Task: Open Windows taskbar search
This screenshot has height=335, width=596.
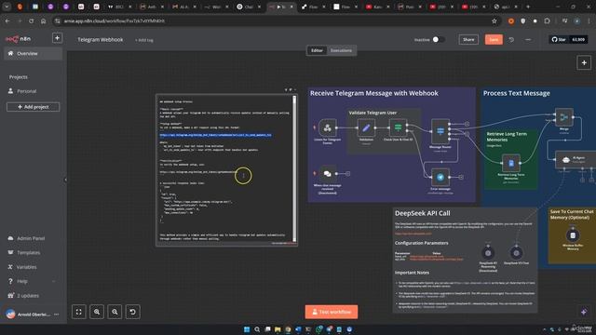Action: coord(257,329)
